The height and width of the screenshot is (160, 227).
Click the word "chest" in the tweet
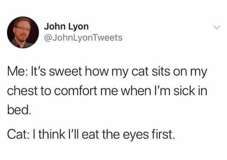(22, 91)
